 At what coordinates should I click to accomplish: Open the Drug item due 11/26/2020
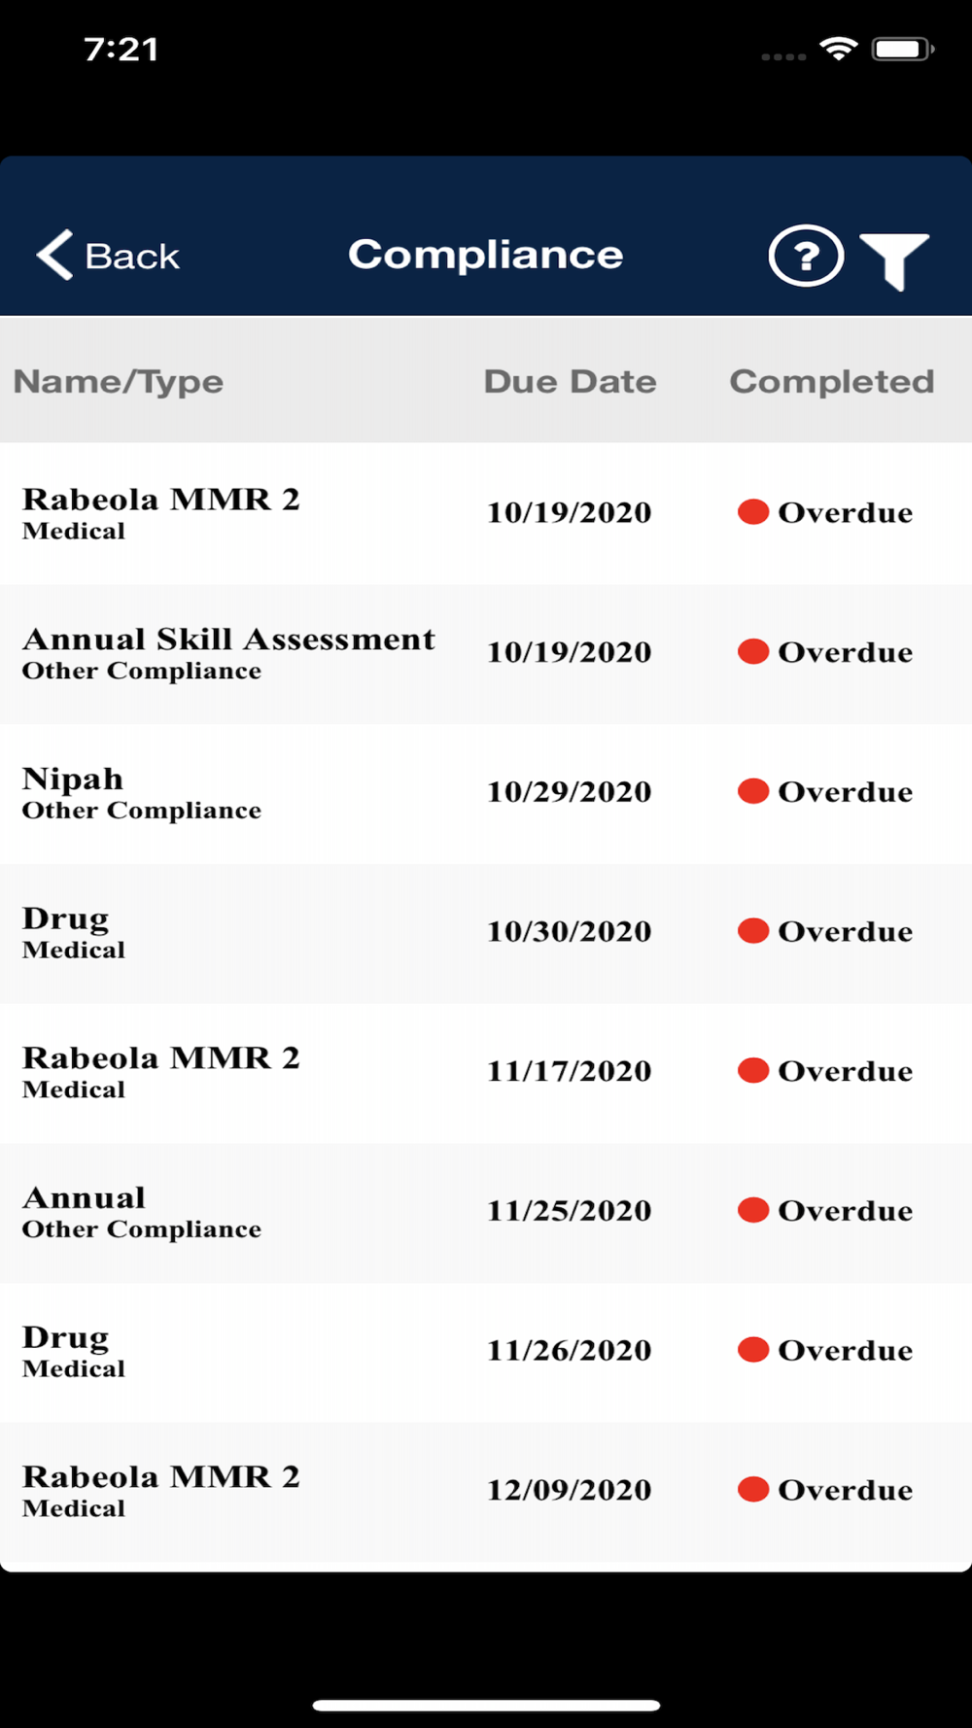486,1352
